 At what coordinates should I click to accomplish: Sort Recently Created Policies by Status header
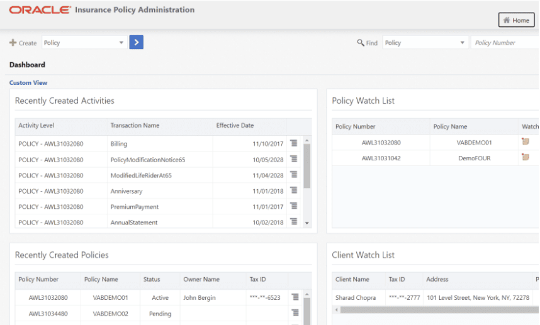(152, 280)
